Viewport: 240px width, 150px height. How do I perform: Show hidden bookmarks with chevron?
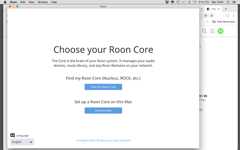pos(208,22)
